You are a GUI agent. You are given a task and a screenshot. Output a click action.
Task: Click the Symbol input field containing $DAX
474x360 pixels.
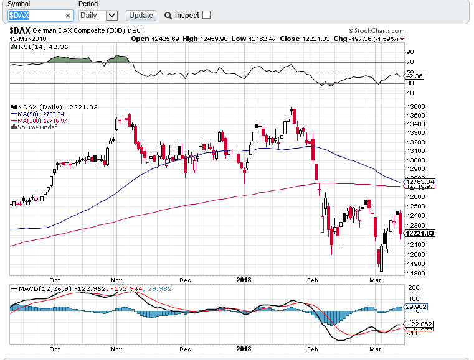click(x=40, y=16)
